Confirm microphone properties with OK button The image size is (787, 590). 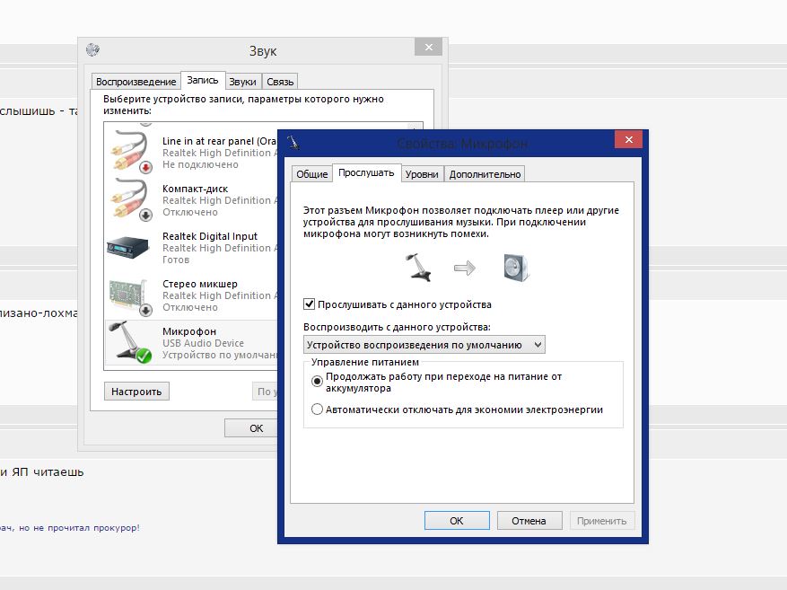(457, 521)
